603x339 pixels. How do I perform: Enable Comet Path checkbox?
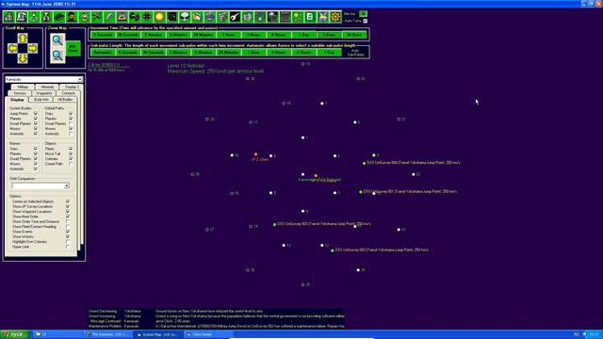pos(71,164)
